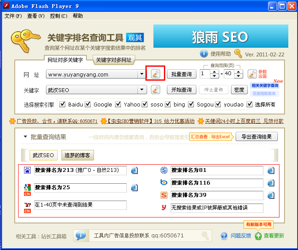Screen dimensions: 298x250
Task: Disable the youdao search engine
Action: coord(218,104)
